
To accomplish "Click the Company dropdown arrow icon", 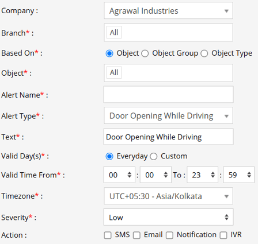I will [226, 11].
